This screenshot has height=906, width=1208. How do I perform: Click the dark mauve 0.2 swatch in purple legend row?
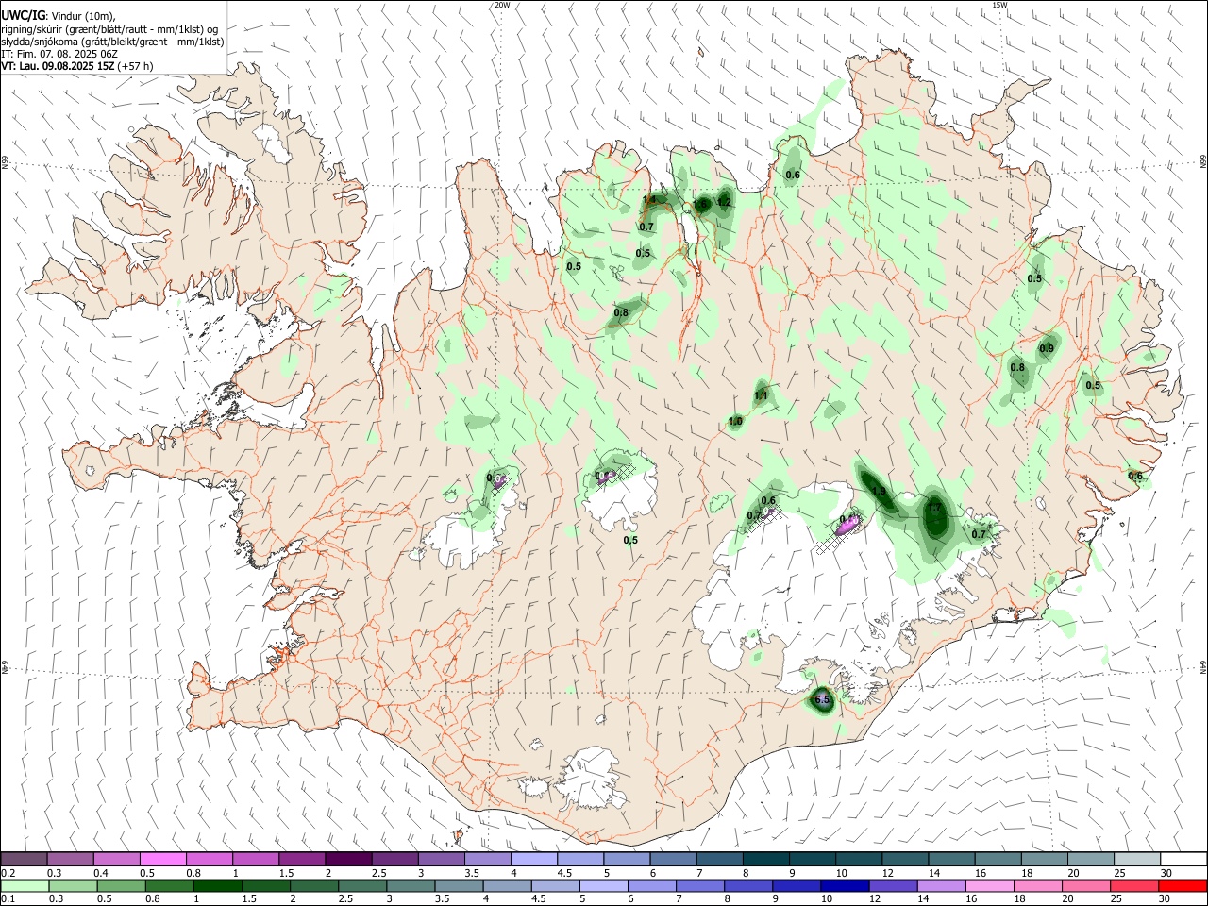tap(24, 859)
